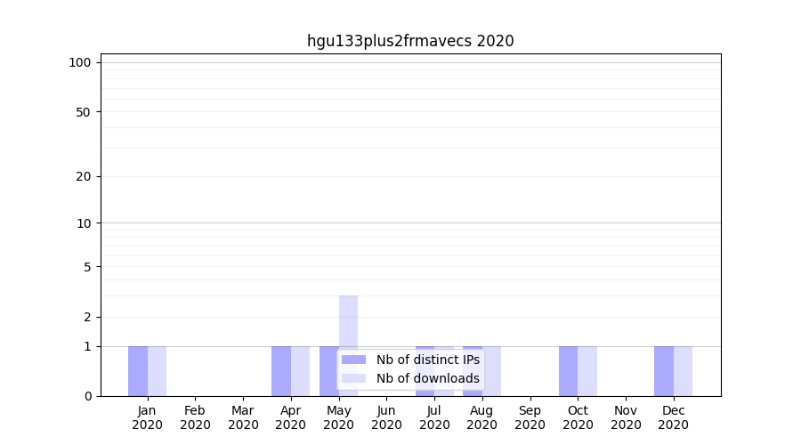The width and height of the screenshot is (801, 445).
Task: Click the January distinct IPs bar
Action: tap(138, 371)
